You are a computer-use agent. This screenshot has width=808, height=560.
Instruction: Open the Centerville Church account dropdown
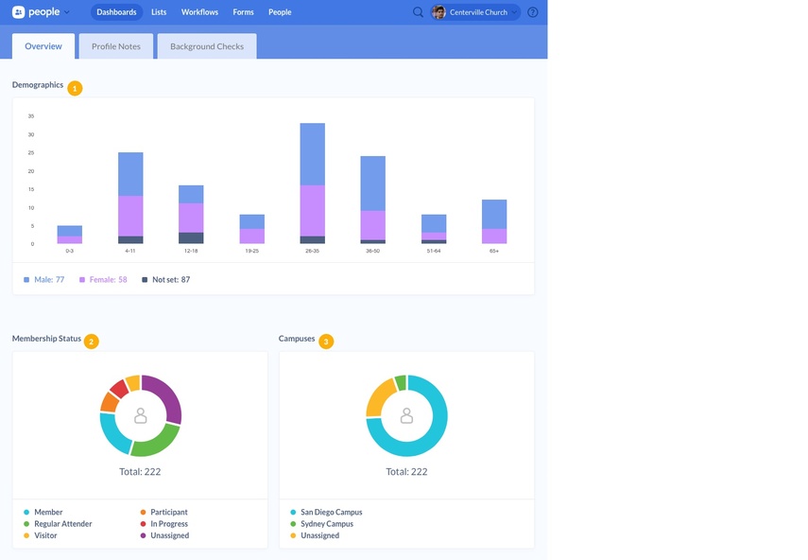477,12
